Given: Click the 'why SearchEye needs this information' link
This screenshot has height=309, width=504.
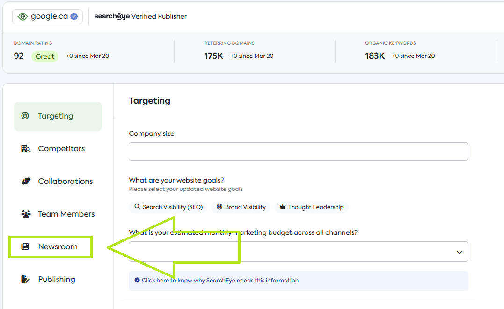Looking at the screenshot, I should click(220, 281).
